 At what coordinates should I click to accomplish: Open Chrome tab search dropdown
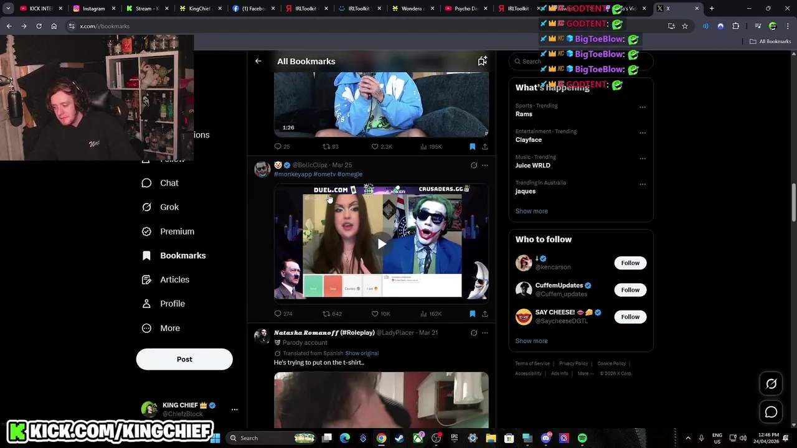coord(8,9)
